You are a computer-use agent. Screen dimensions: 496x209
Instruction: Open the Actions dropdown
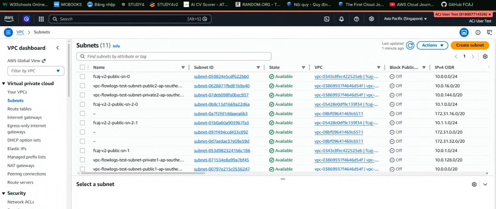click(433, 45)
